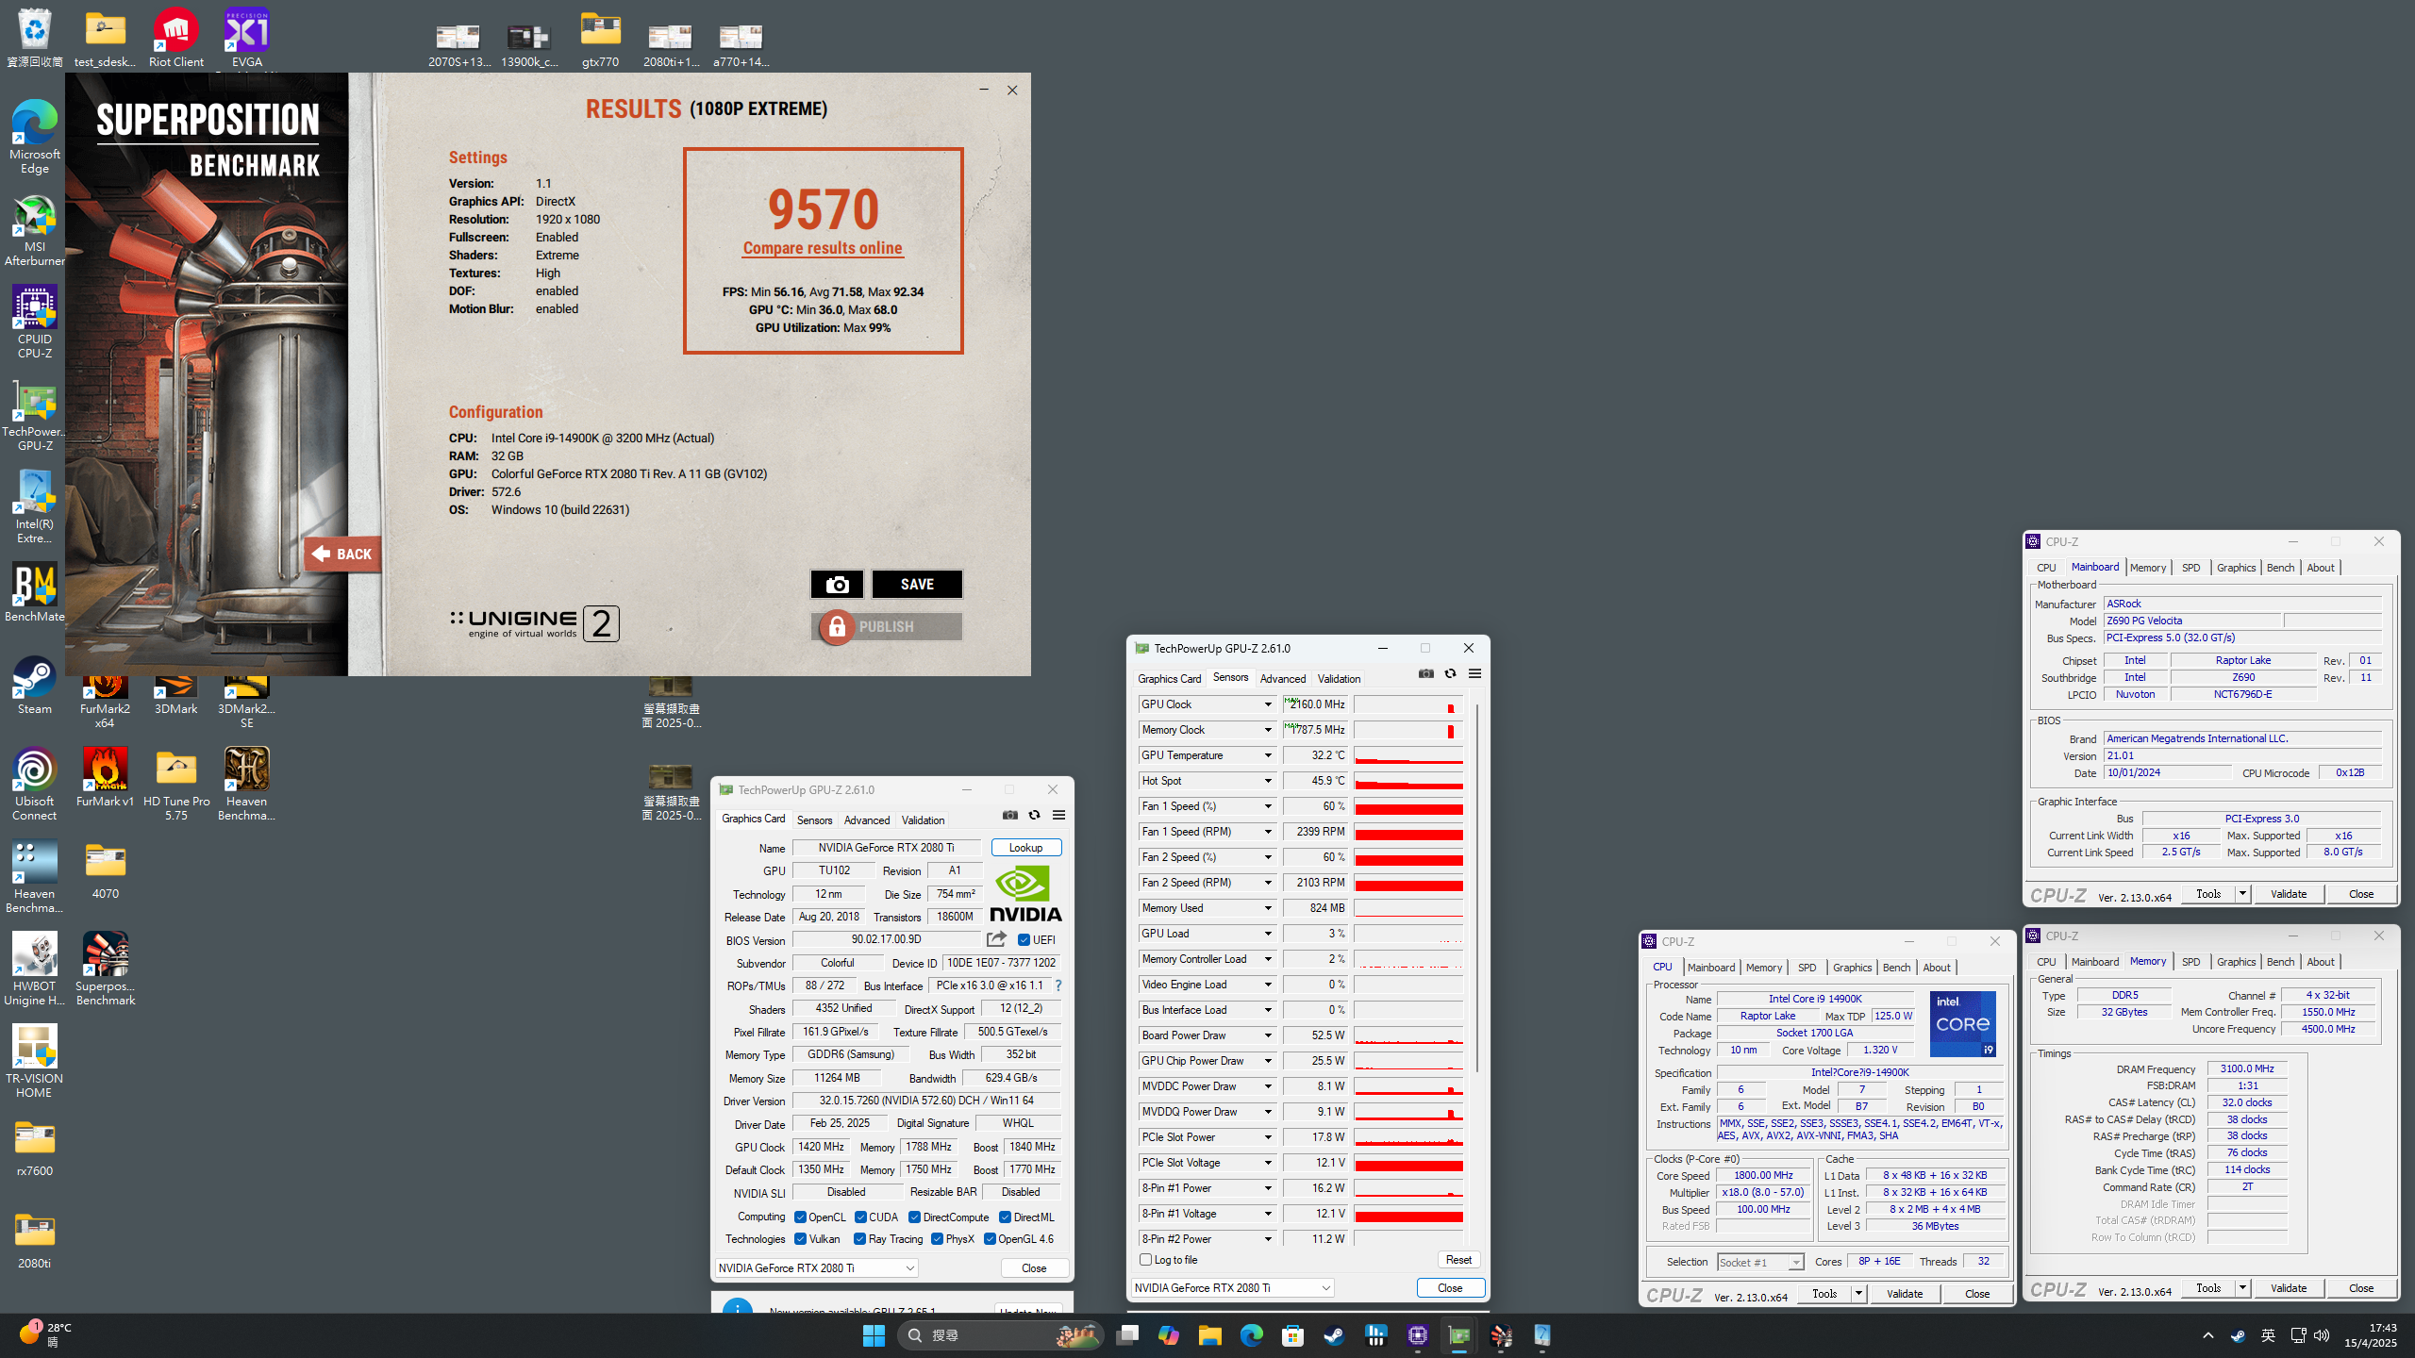
Task: Click Microsoft Edge icon in taskbar
Action: click(1252, 1335)
